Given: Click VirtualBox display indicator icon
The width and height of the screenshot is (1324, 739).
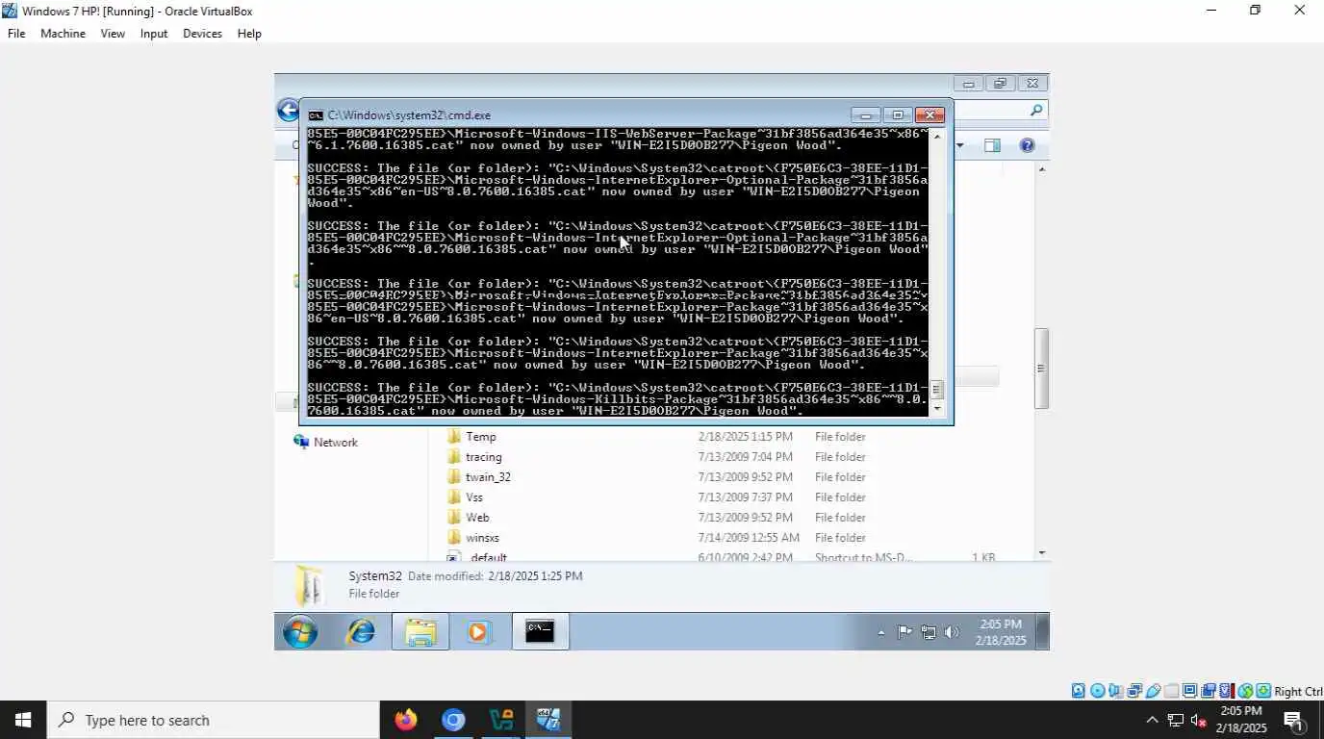Looking at the screenshot, I should point(1190,691).
